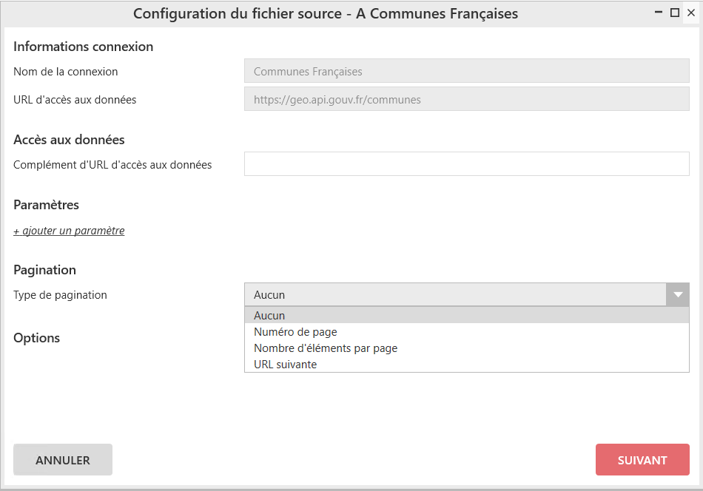Click the Paramètres section heading

coord(46,205)
